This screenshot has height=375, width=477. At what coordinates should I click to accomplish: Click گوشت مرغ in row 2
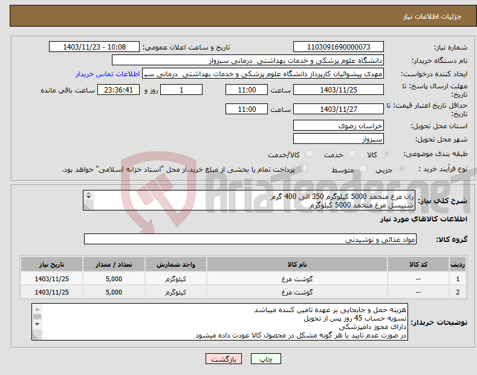click(297, 292)
